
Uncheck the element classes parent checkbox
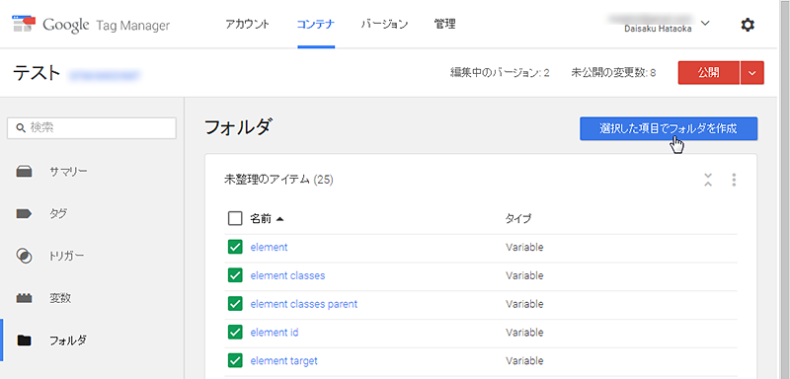[x=235, y=304]
